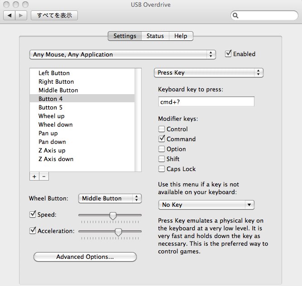
Task: Select Middle Button in the list
Action: click(82, 90)
